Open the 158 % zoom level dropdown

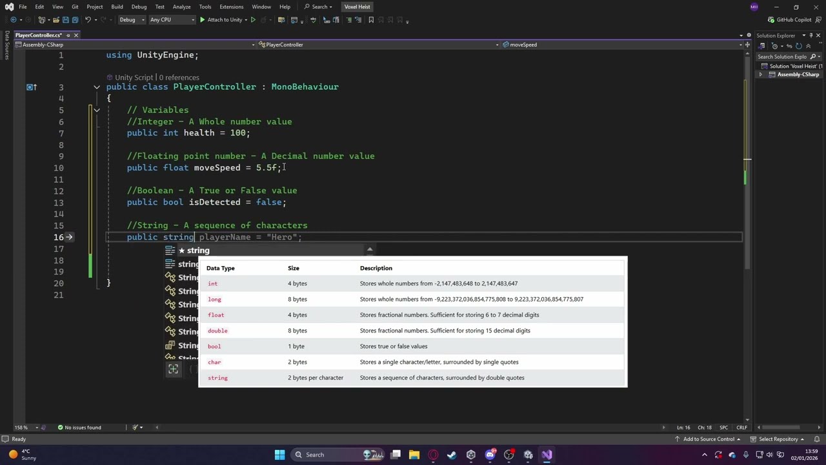[26, 428]
